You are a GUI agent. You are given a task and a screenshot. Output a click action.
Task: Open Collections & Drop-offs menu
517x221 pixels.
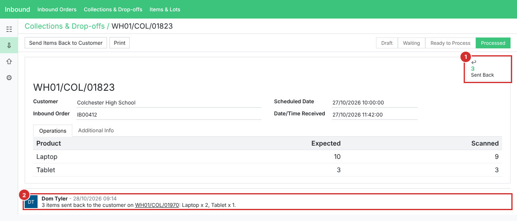tap(113, 9)
